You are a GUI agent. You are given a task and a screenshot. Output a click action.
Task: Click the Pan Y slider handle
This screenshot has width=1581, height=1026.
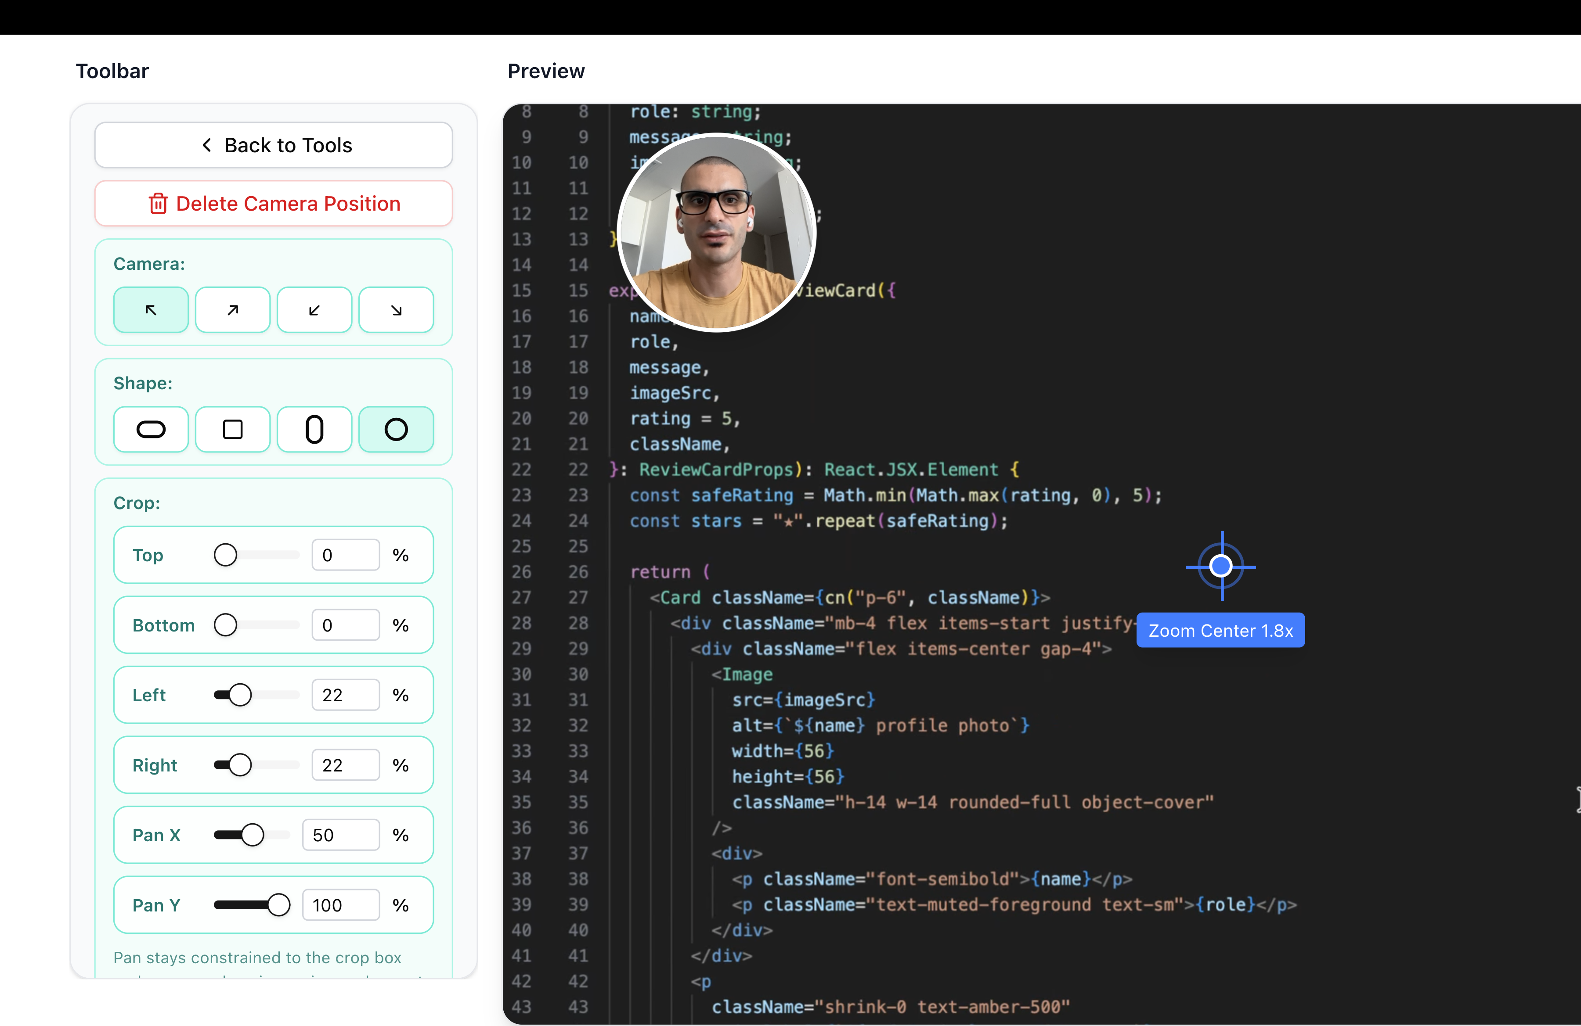pyautogui.click(x=278, y=905)
